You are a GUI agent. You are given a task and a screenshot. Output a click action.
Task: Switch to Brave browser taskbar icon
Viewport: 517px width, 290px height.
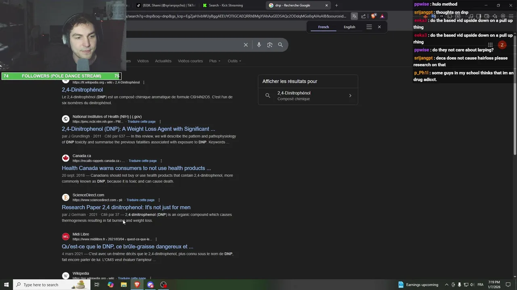[x=137, y=285]
